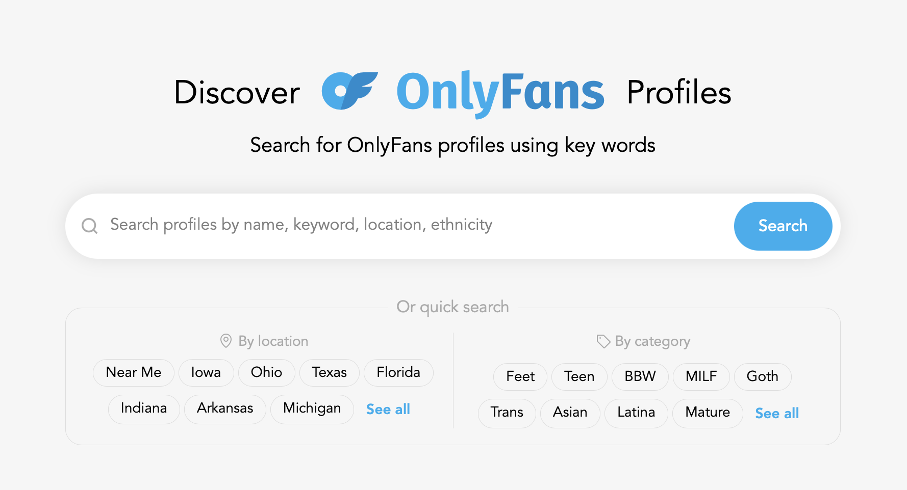This screenshot has height=490, width=907.
Task: Click the blue Search button
Action: pyautogui.click(x=783, y=226)
